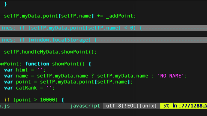The width and height of the screenshot is (207, 116).
Task: Click the closing brace at the top
Action: click(x=5, y=4)
